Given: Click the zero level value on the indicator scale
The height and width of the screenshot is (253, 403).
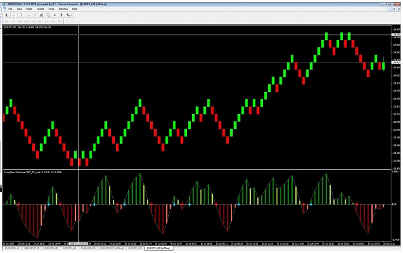Looking at the screenshot, I should [394, 205].
